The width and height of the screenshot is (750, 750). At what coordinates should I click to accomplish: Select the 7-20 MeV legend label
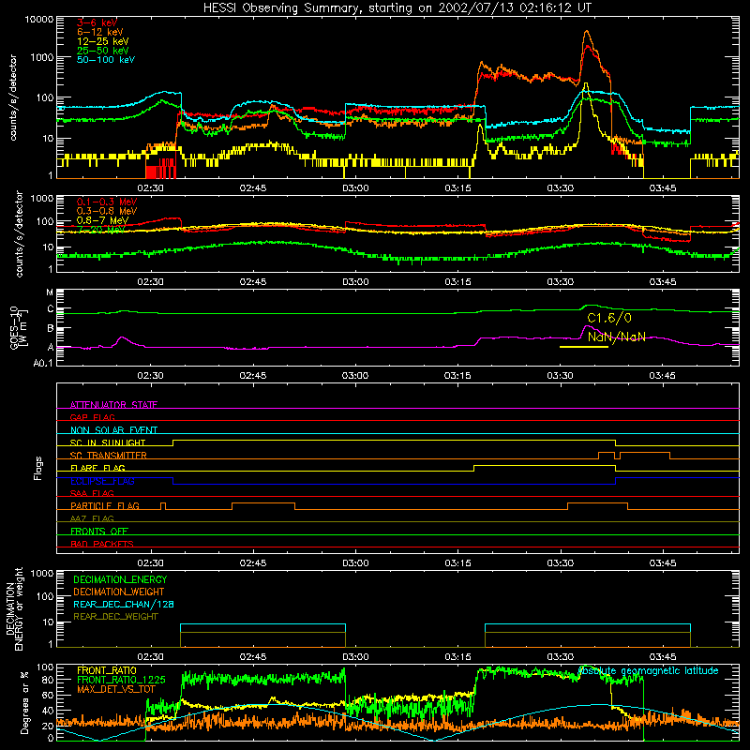point(101,230)
